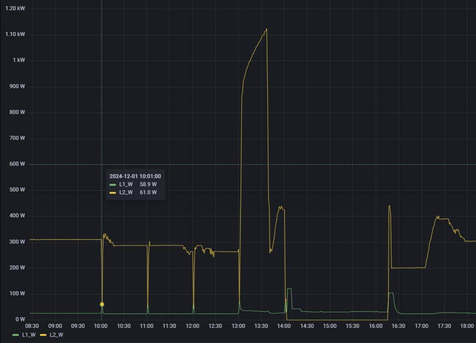Click the yellow hover data point at 10:01
The height and width of the screenshot is (343, 476).
[x=102, y=304]
